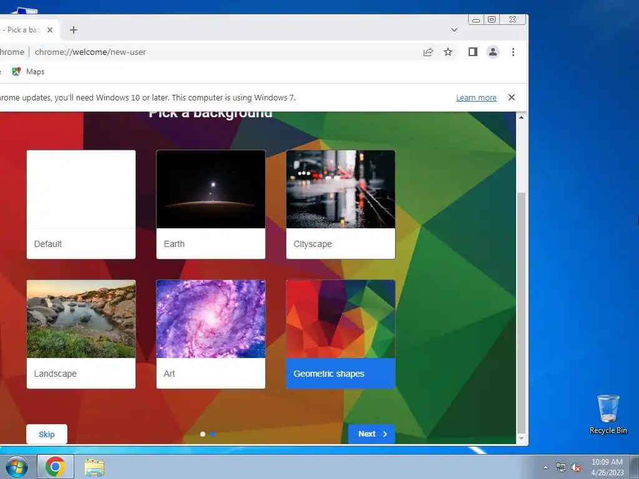
Task: Dismiss the Windows 7 update infobar
Action: pos(512,97)
